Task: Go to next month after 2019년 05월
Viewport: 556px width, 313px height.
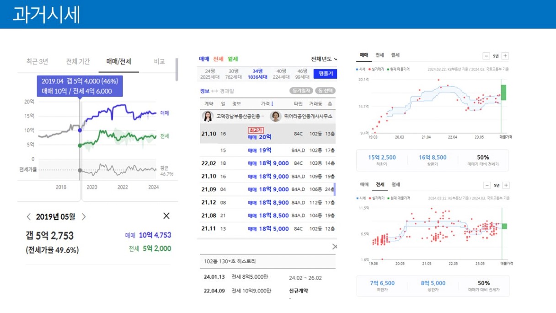Action: [x=84, y=216]
